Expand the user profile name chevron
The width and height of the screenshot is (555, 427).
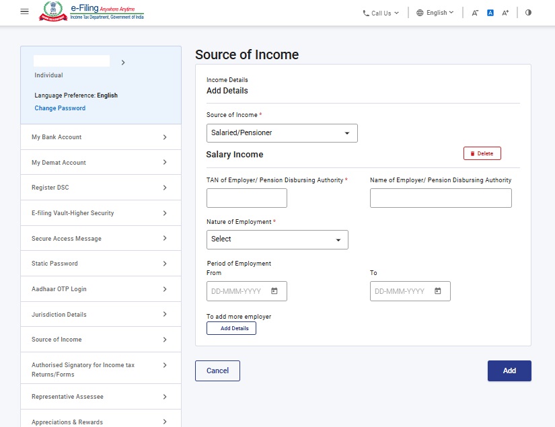123,63
